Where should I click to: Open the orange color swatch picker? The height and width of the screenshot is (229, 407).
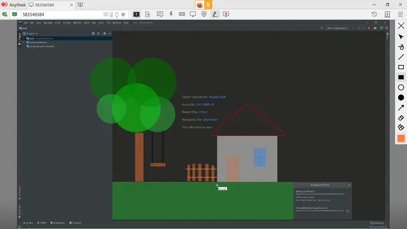pyautogui.click(x=401, y=139)
